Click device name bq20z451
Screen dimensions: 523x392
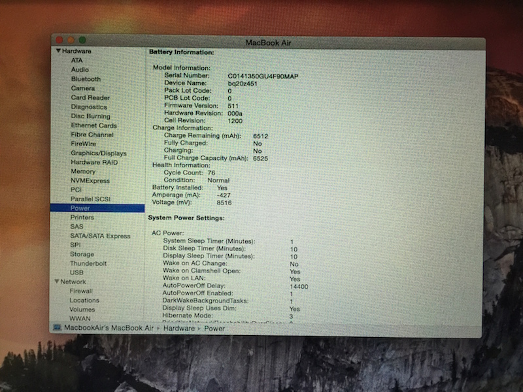pyautogui.click(x=243, y=84)
